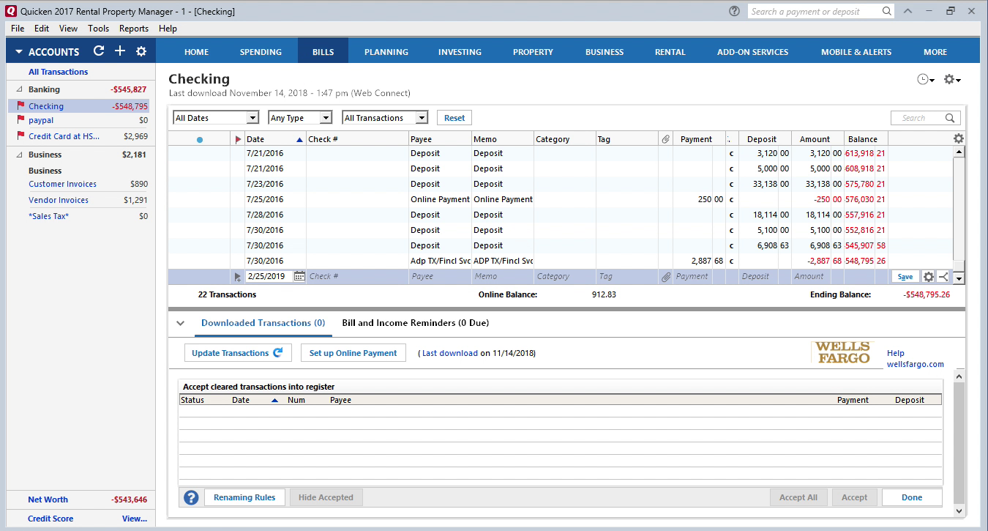Viewport: 988px width, 531px height.
Task: Click the search icon in register search box
Action: click(x=950, y=118)
